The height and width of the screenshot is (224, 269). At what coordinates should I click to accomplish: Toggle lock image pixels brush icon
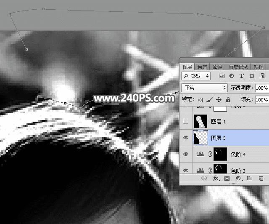tap(209, 100)
